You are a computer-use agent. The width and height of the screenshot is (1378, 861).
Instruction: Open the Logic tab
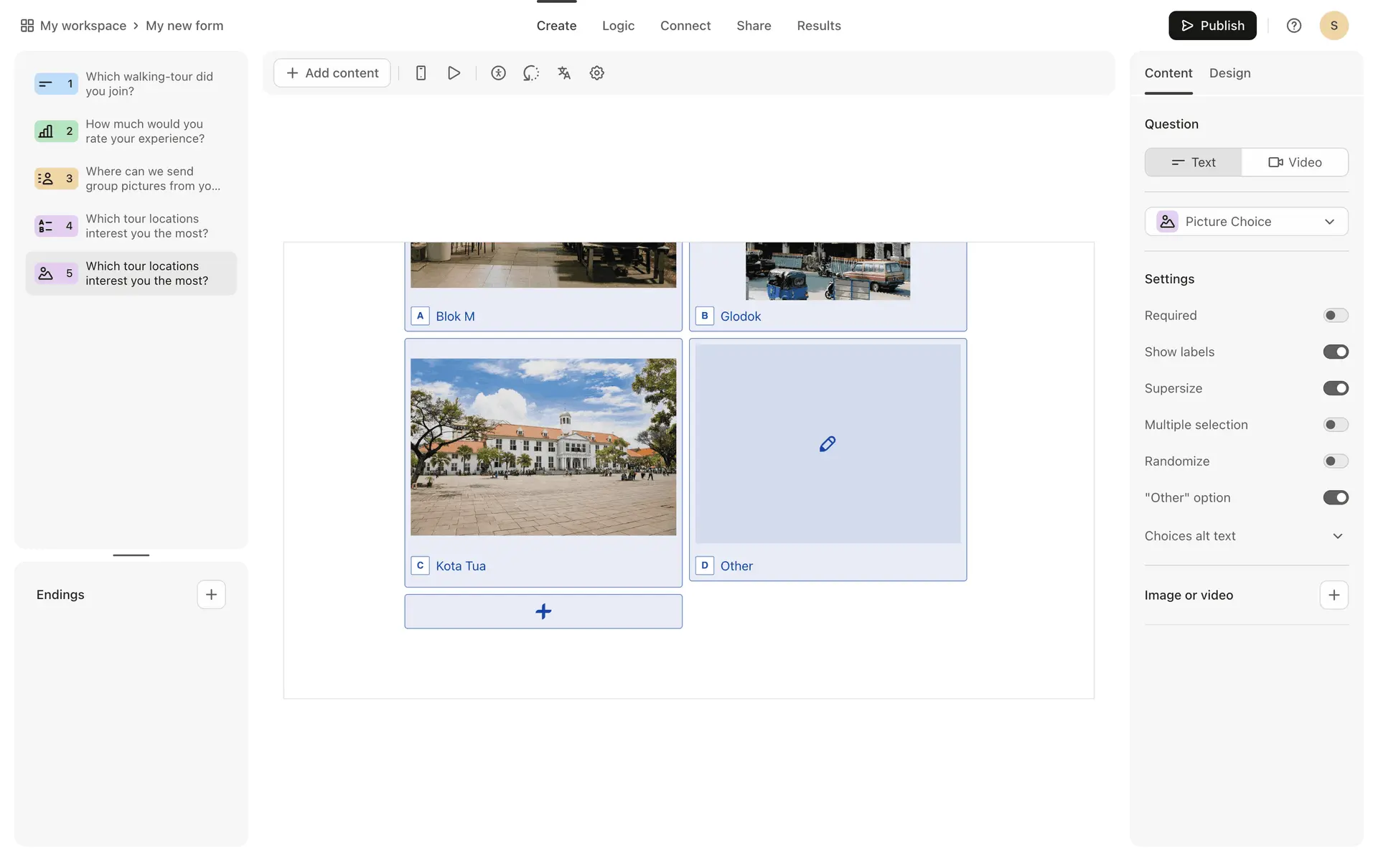[x=618, y=26]
